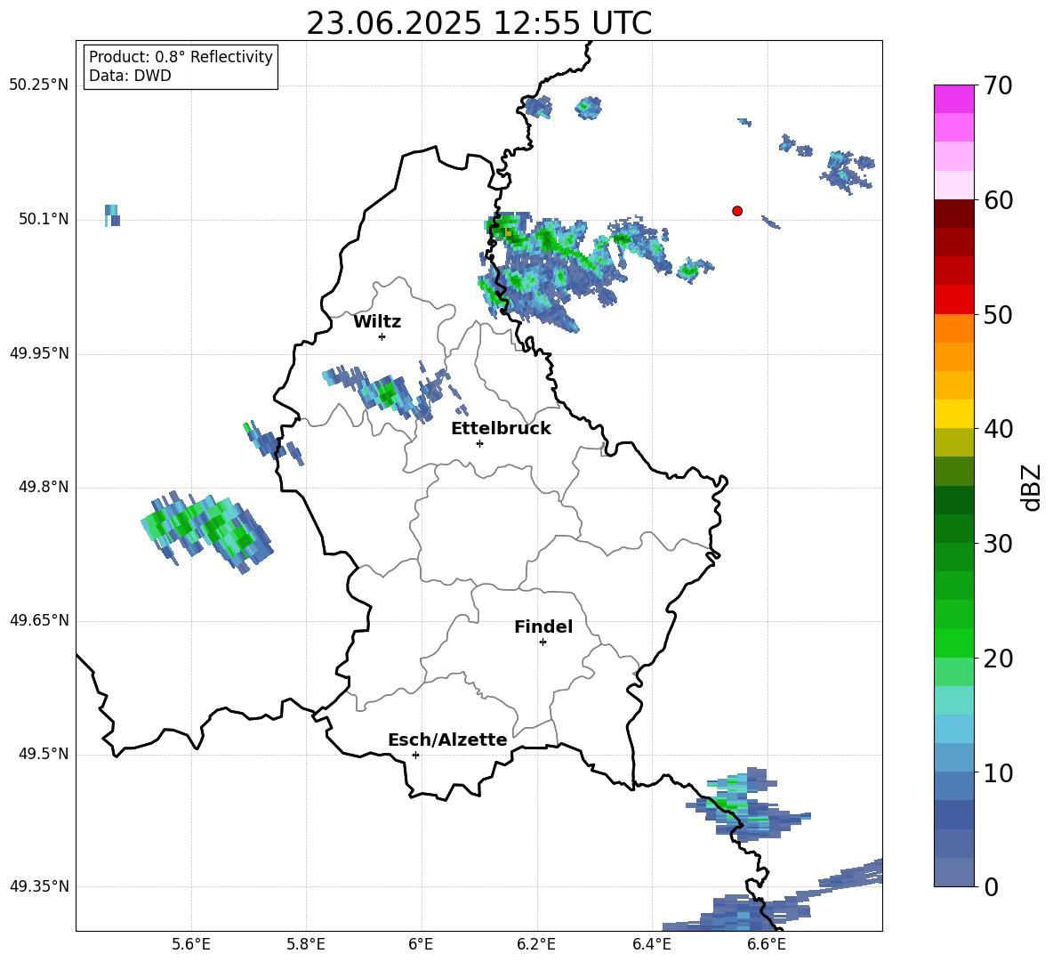Select the Ettelbruck city label

point(501,429)
